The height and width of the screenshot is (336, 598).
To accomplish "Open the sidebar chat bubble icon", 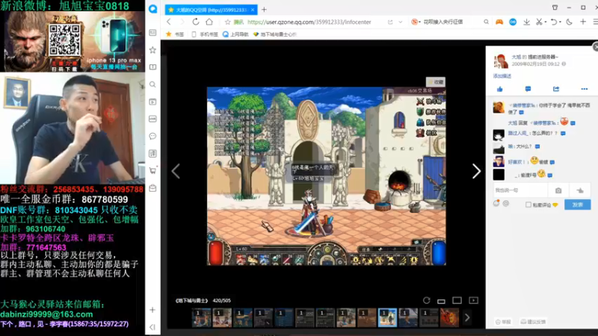I will (x=153, y=137).
